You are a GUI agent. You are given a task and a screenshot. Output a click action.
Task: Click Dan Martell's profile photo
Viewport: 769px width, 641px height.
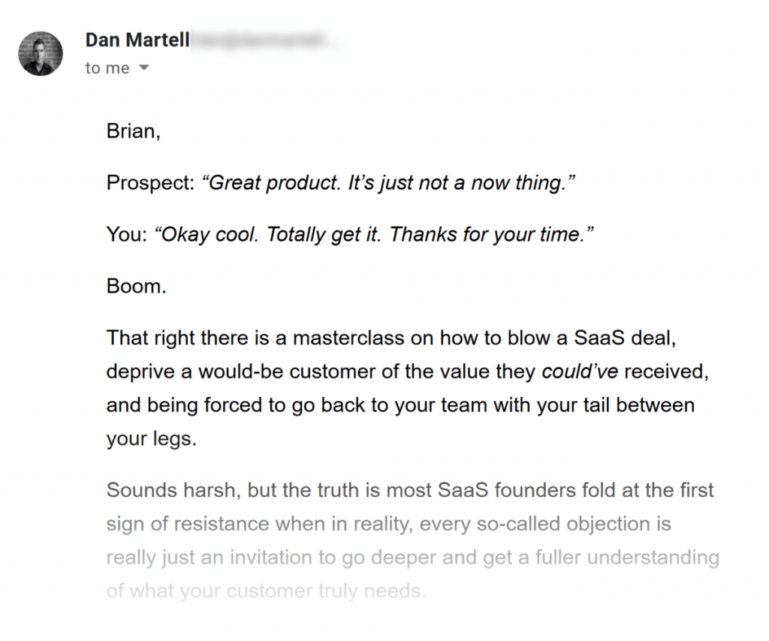click(x=41, y=53)
